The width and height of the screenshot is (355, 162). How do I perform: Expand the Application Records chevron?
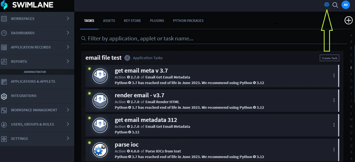click(68, 47)
